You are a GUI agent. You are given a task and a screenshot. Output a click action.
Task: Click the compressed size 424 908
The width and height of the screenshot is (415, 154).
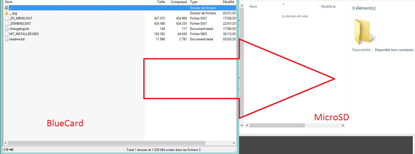point(181,18)
